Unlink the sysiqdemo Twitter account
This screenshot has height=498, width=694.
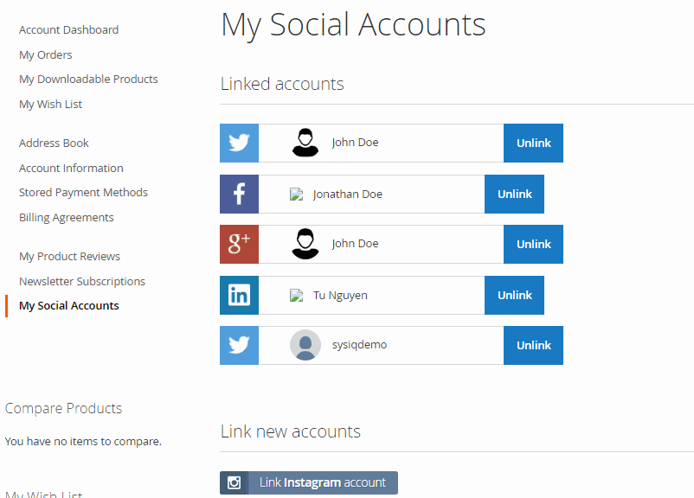tap(533, 345)
